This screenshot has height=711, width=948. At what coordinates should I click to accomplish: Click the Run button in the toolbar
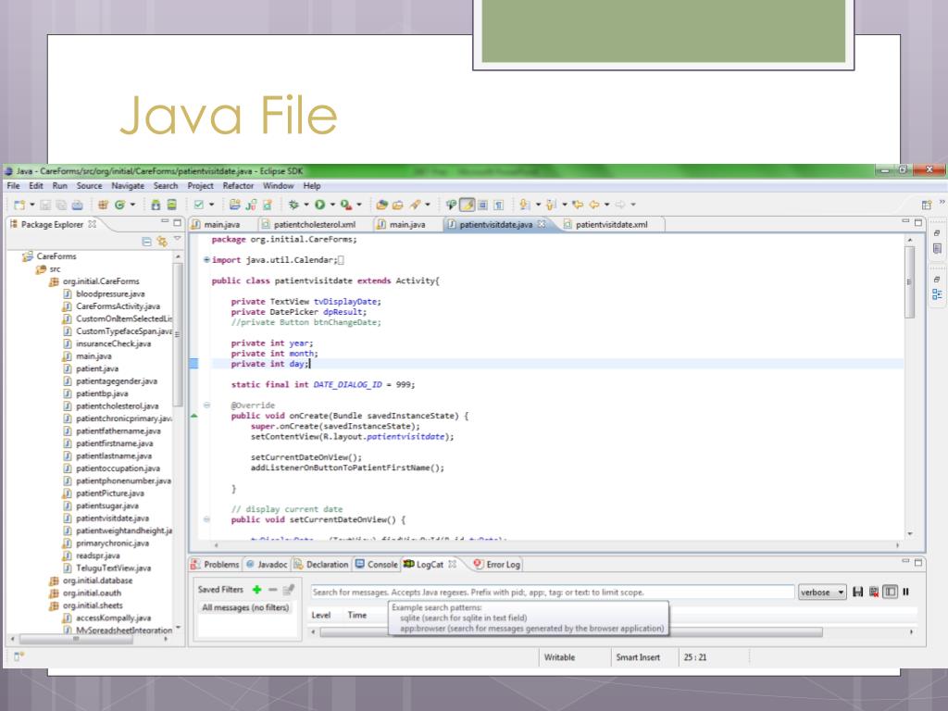(x=321, y=204)
